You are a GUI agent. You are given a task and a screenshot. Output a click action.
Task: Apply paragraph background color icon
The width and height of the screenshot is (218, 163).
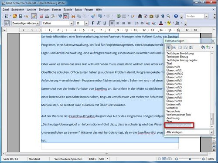pos(177,23)
